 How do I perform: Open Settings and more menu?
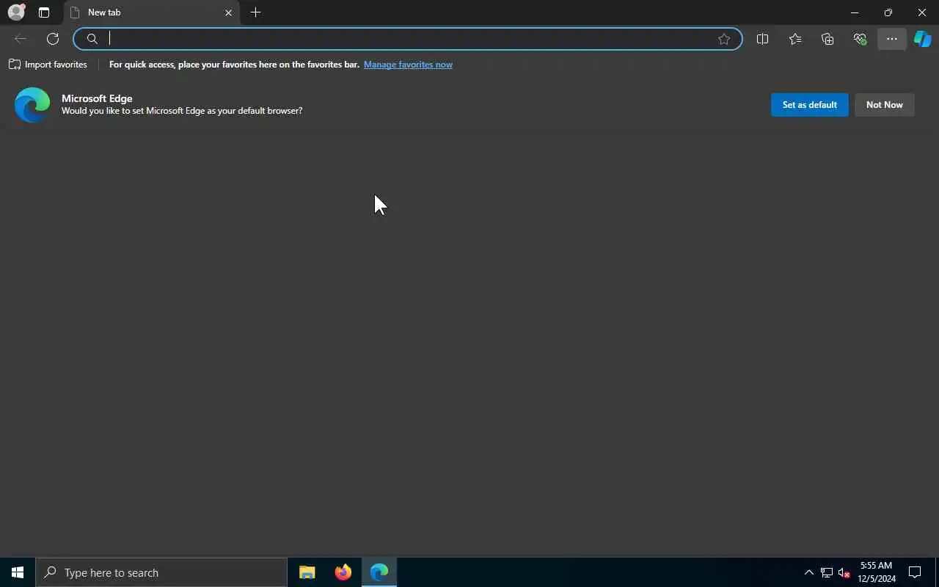(892, 39)
